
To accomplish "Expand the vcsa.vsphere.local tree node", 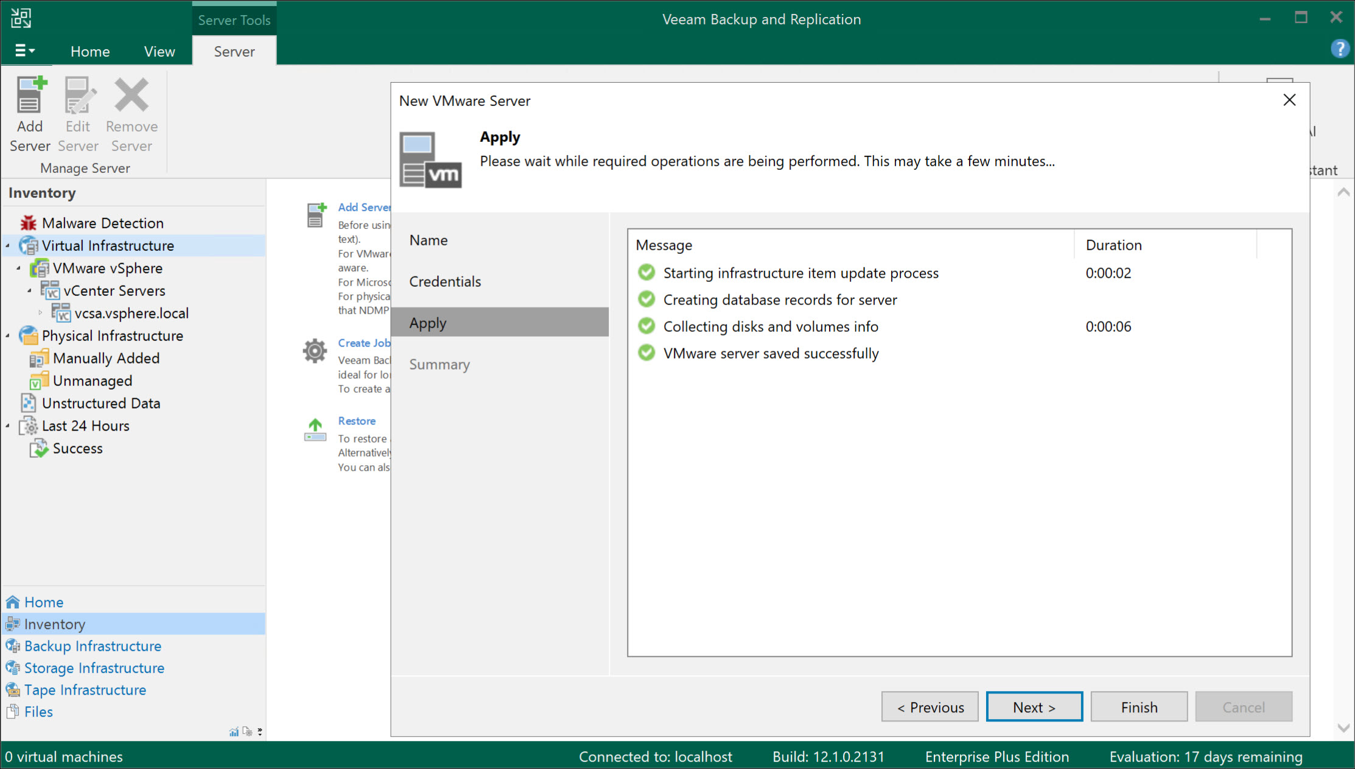I will pyautogui.click(x=41, y=314).
